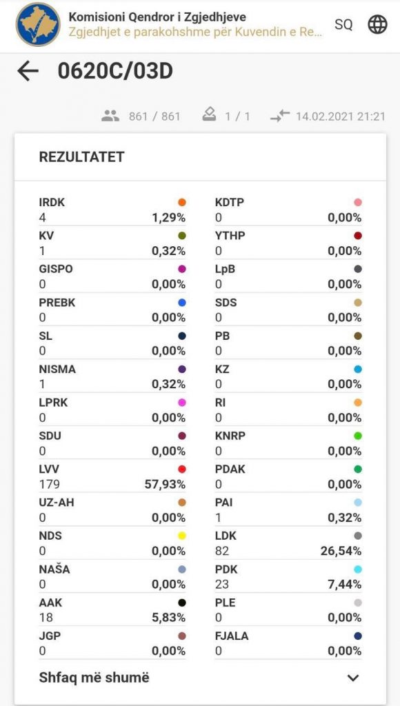Click the ballot box icon beside 1 / 1
Screen dimensions: 400x706
pos(208,116)
